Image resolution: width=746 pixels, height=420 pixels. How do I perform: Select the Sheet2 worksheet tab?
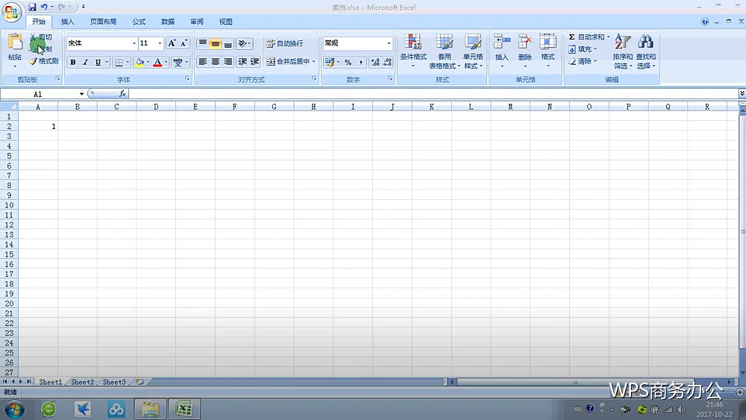(x=82, y=382)
